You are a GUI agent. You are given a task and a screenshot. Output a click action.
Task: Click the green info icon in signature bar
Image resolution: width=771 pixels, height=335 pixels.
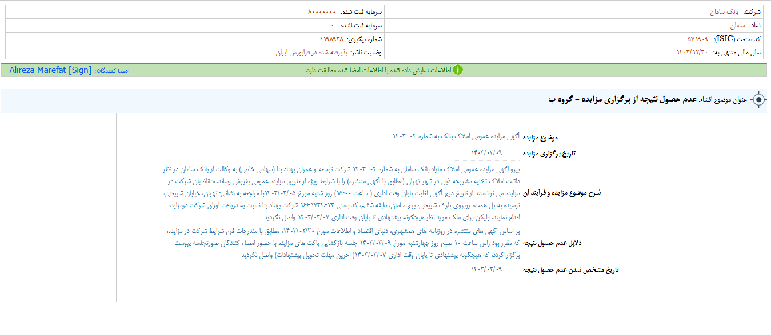tap(458, 70)
